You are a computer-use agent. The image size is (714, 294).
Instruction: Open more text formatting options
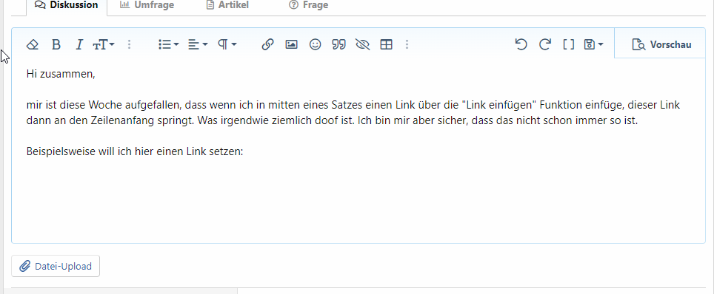pos(130,44)
